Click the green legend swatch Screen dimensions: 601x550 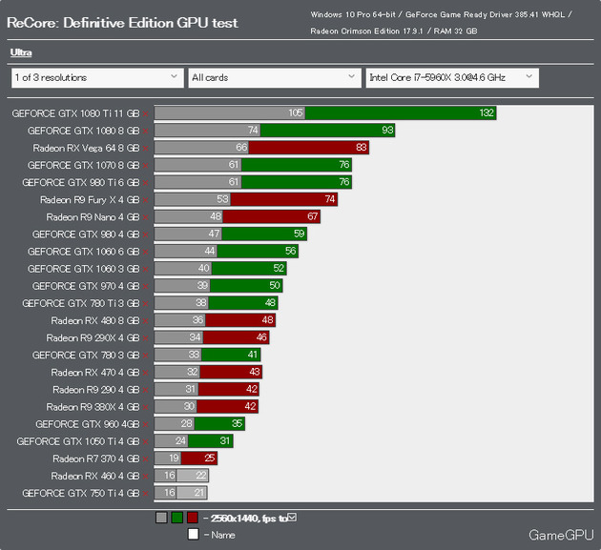tap(177, 518)
